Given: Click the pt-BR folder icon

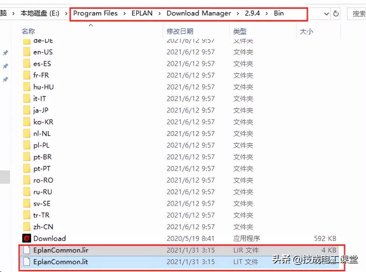Looking at the screenshot, I should (27, 157).
